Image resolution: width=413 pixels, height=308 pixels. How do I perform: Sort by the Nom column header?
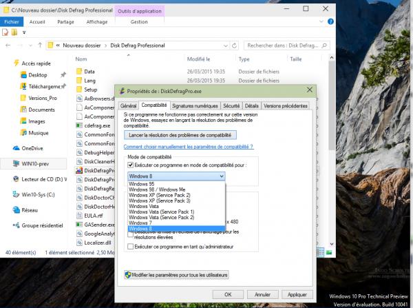(81, 59)
